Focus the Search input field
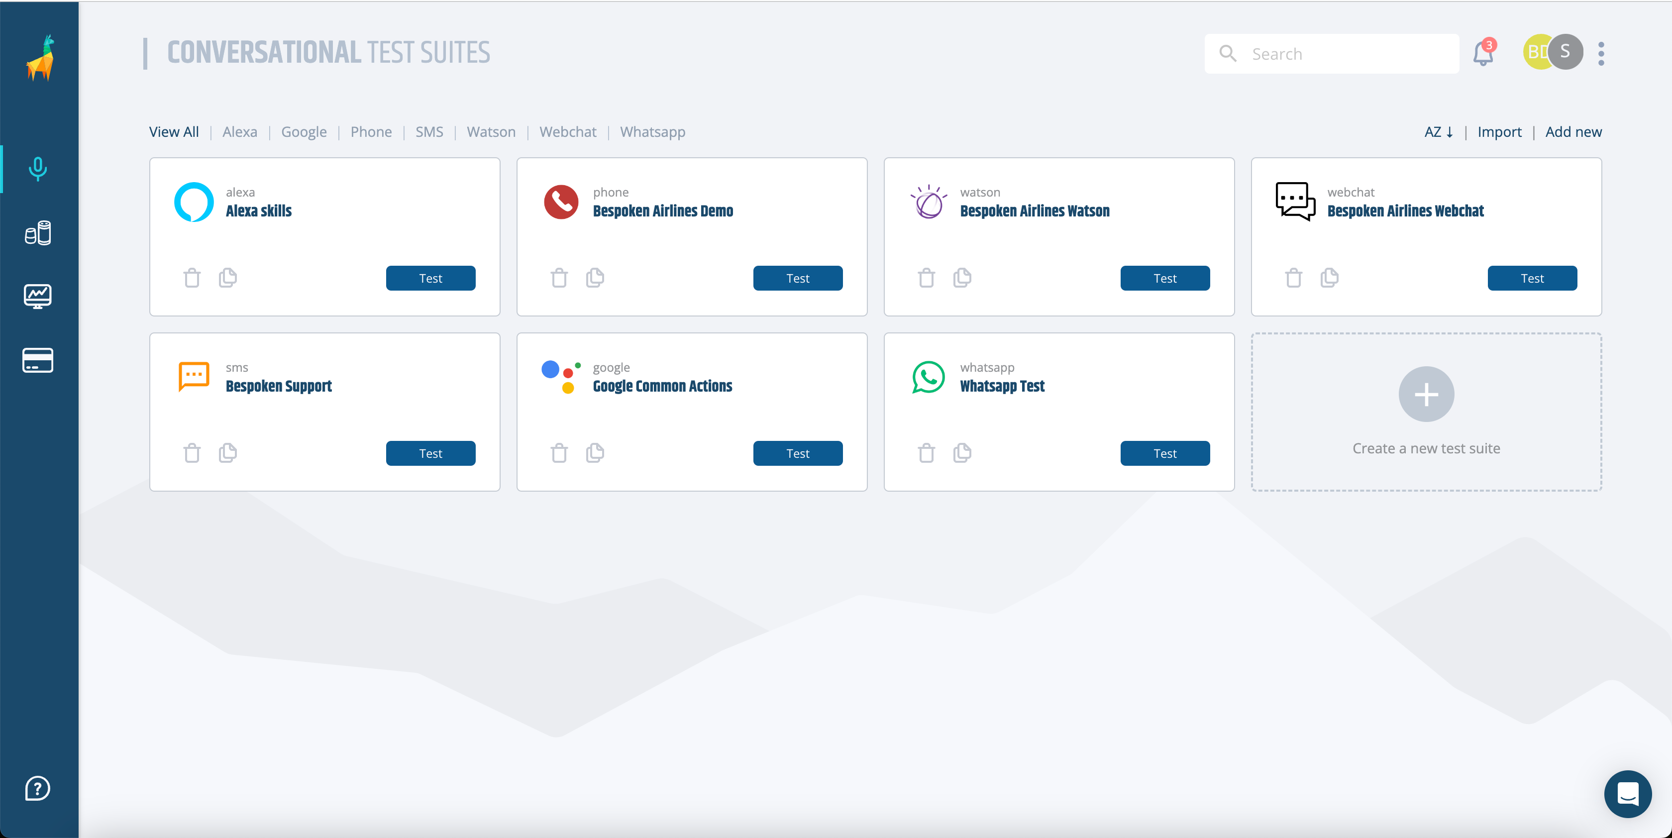The height and width of the screenshot is (838, 1672). pos(1332,53)
